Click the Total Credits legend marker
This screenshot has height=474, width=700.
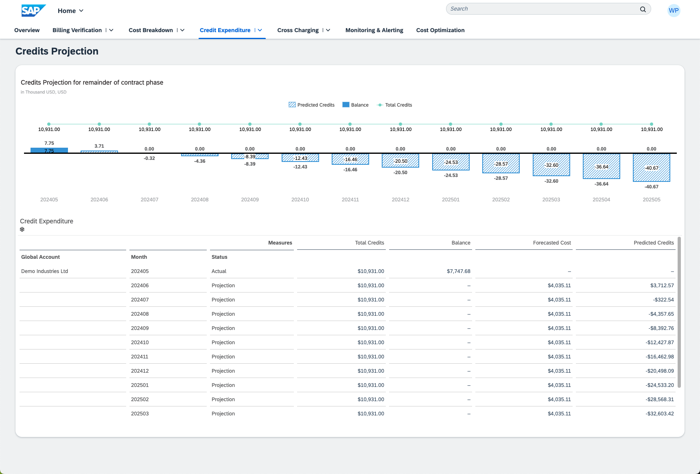[x=380, y=105]
